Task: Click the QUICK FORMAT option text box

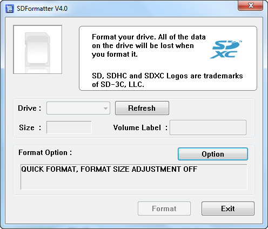Action: click(x=134, y=177)
